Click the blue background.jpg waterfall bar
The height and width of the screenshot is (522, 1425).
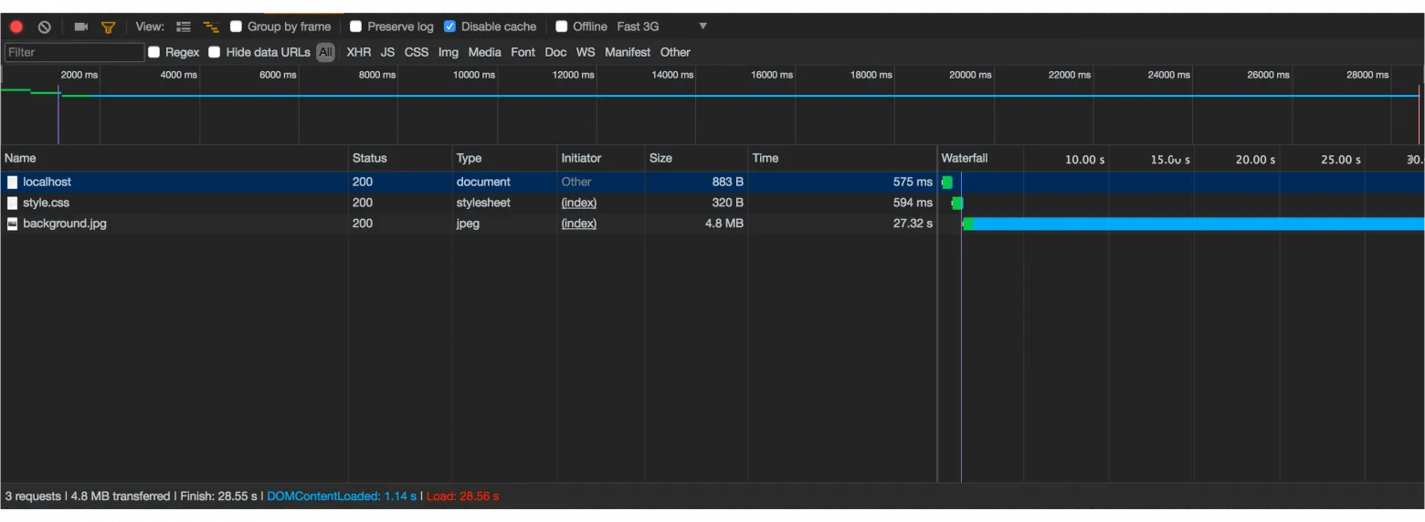[x=1198, y=224]
